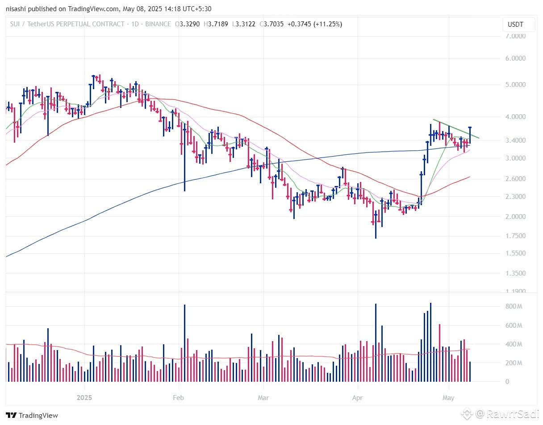
Task: Click the 2.3000 price axis label
Action: [x=515, y=197]
